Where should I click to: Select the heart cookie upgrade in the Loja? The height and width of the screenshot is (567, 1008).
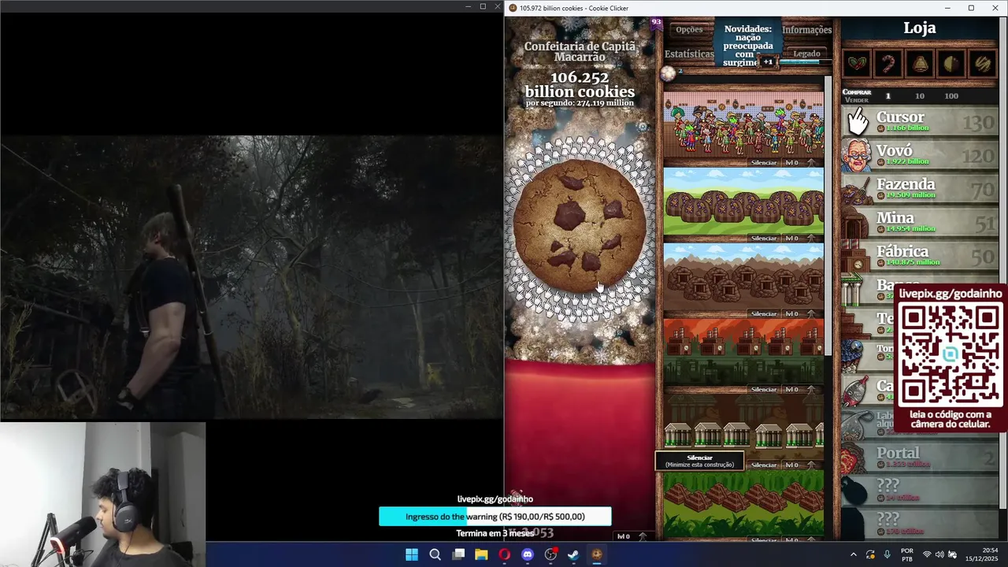(x=858, y=64)
